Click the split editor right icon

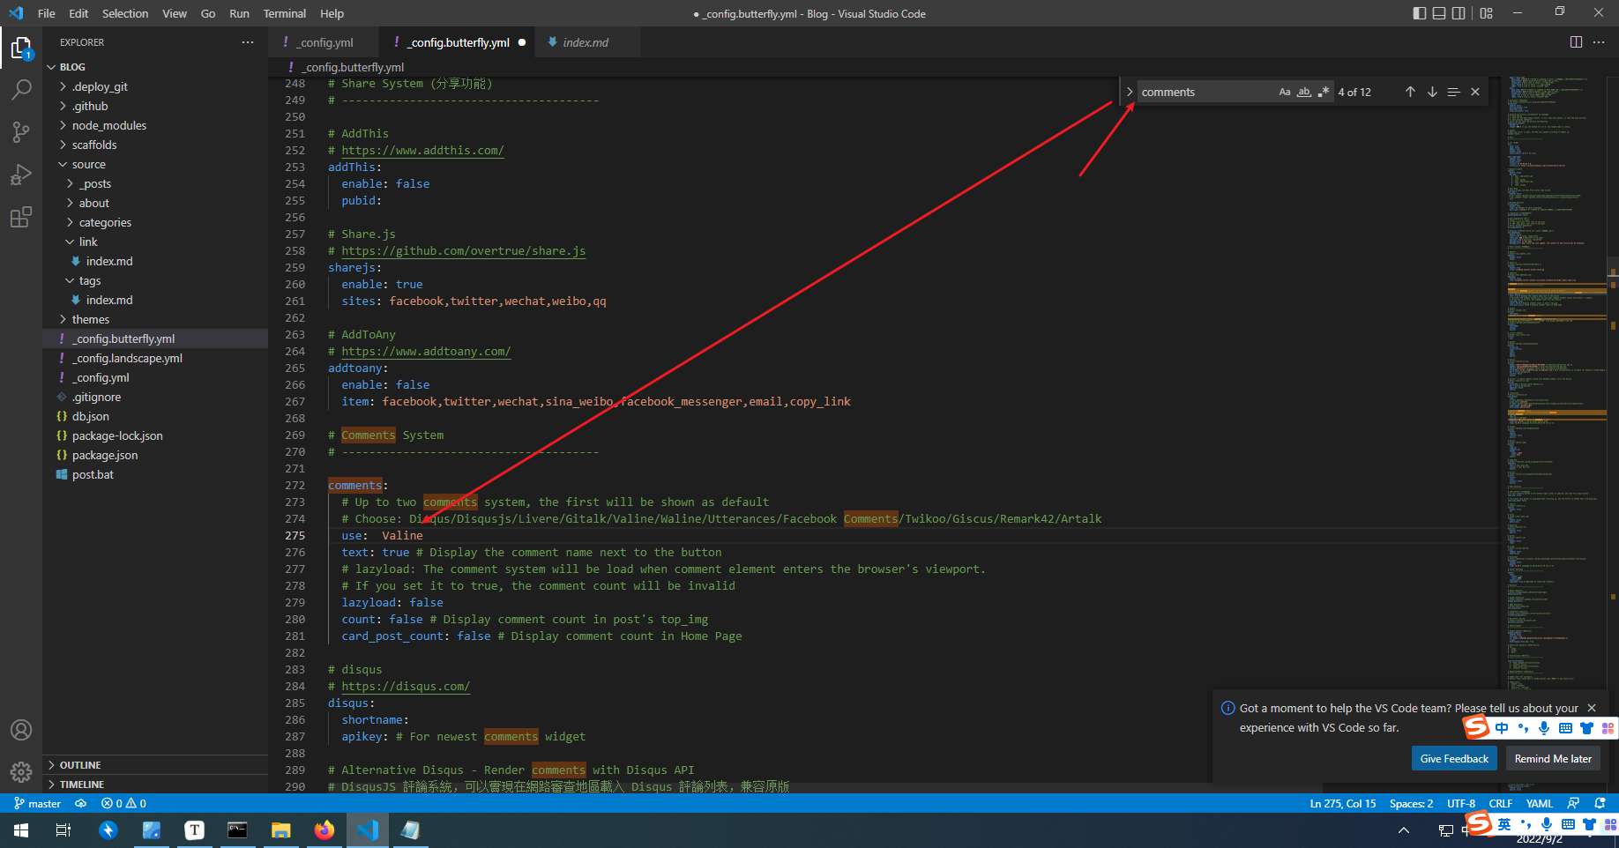pos(1576,42)
